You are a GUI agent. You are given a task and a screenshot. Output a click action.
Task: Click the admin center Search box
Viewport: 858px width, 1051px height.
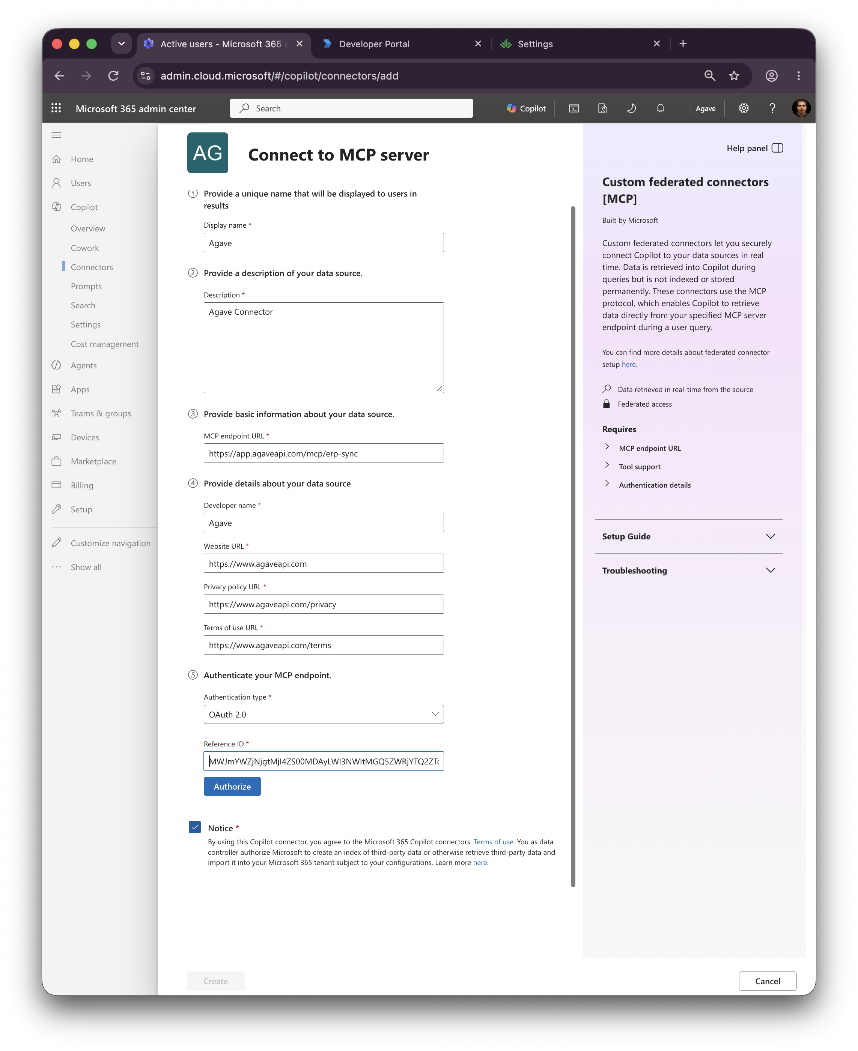351,108
